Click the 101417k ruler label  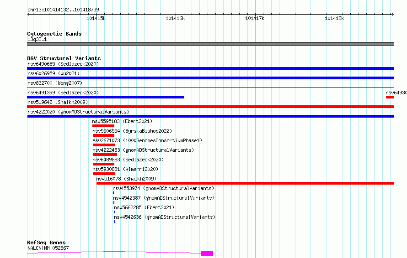click(255, 18)
